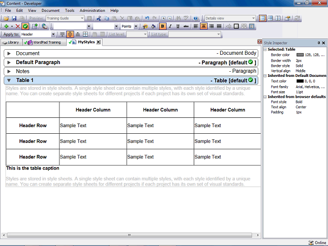Toggle bold formatting
This screenshot has width=328, height=246.
162,26
